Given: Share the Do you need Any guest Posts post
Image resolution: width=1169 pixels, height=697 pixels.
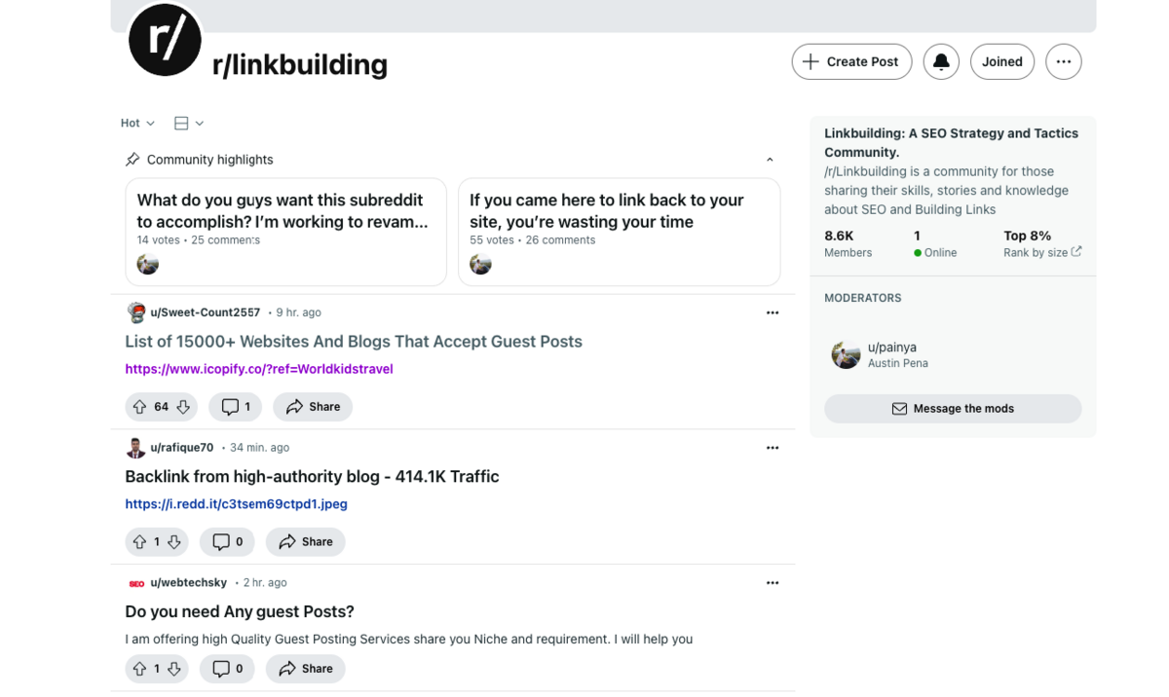Looking at the screenshot, I should point(306,669).
